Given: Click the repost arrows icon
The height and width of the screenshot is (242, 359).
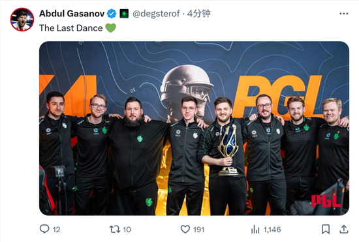Looking at the screenshot, I should click(114, 229).
